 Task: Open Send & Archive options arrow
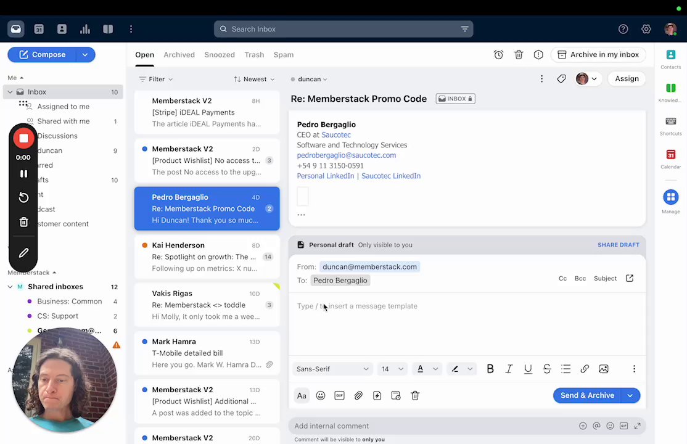(630, 395)
